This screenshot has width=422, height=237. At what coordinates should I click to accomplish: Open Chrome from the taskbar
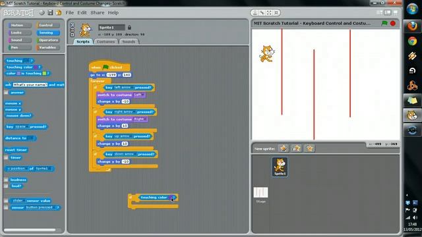pos(412,41)
